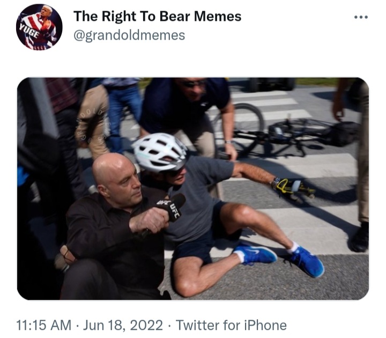The image size is (386, 338).
Task: Click the YUGE label on avatar
Action: [29, 32]
